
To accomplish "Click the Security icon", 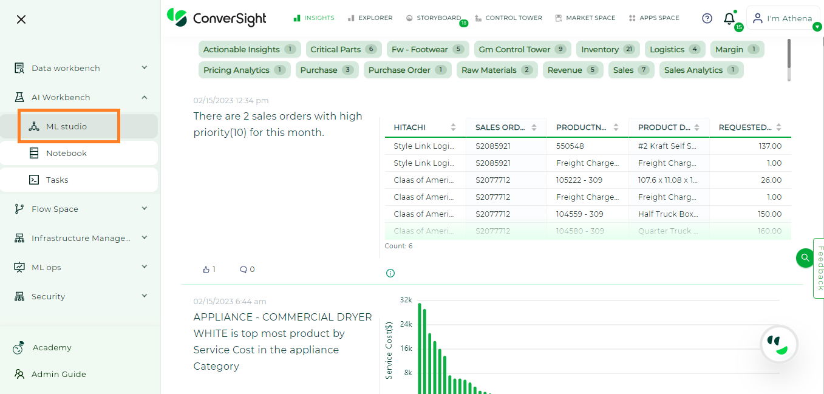I will 19,296.
